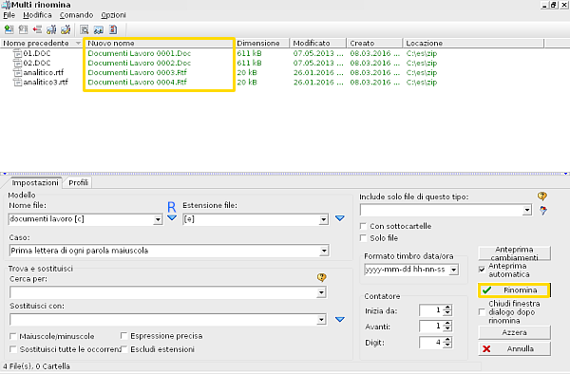
Task: Enable Escludi estensioni checkbox
Action: click(123, 349)
